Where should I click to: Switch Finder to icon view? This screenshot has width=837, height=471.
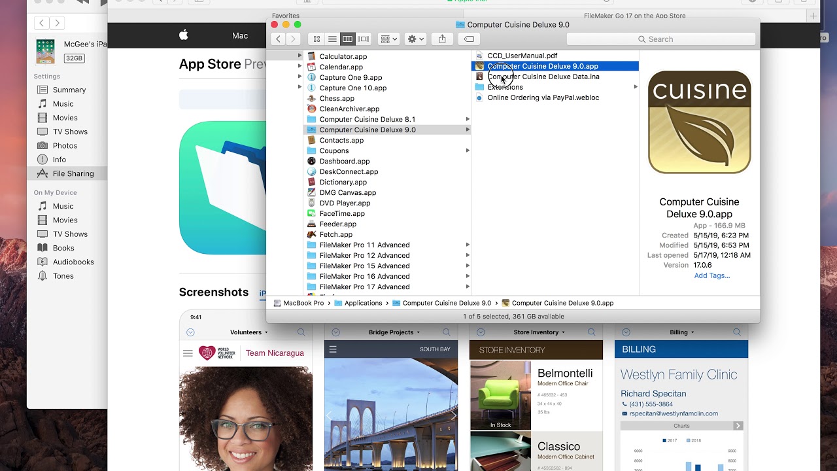316,39
